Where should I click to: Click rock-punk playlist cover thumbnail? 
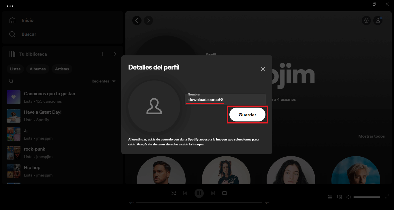coord(14,153)
